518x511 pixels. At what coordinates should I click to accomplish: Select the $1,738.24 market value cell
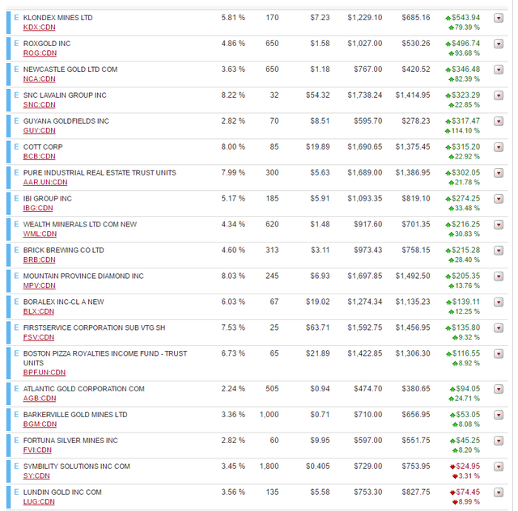pyautogui.click(x=365, y=95)
